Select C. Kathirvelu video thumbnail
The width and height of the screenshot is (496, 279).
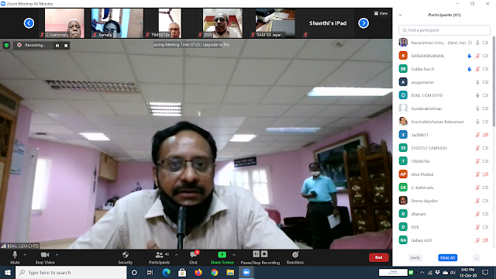pos(64,23)
